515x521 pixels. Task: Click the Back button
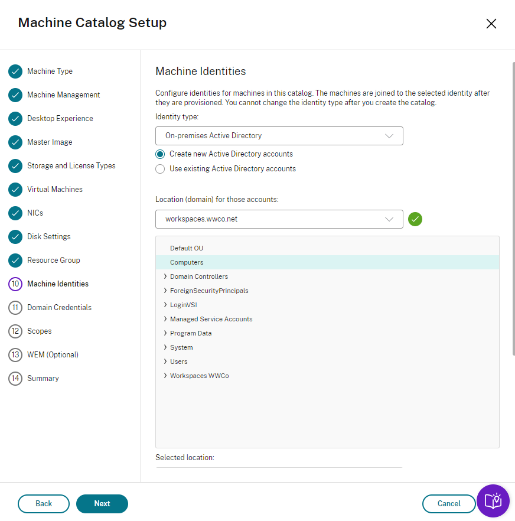click(x=44, y=504)
